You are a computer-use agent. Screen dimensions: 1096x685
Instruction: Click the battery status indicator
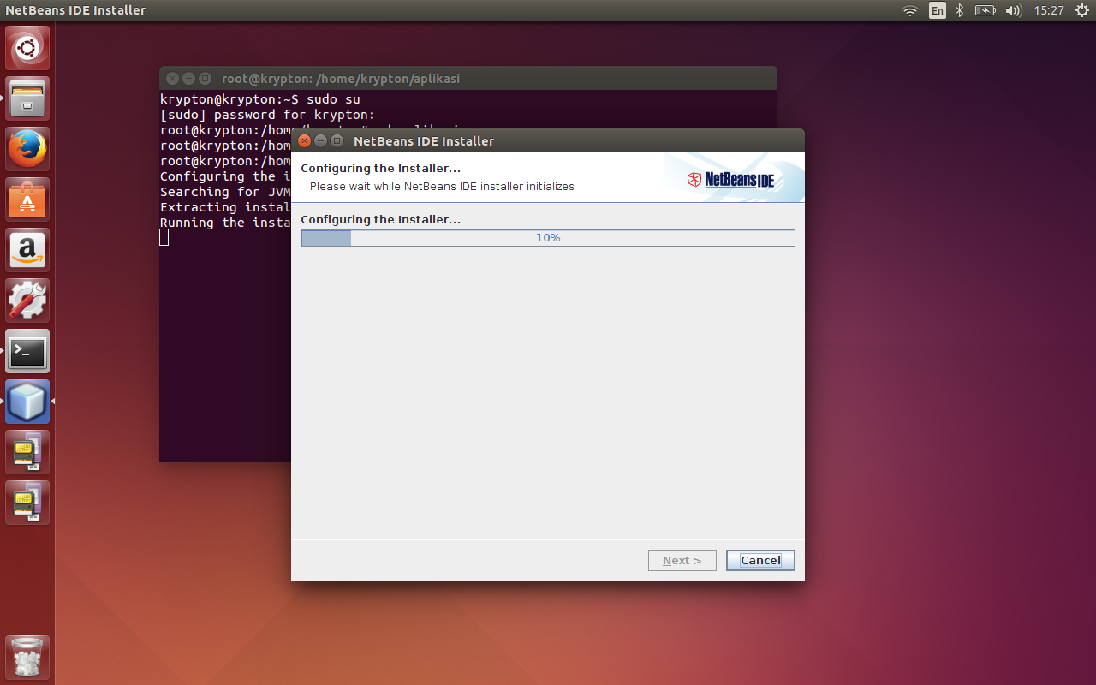tap(985, 11)
